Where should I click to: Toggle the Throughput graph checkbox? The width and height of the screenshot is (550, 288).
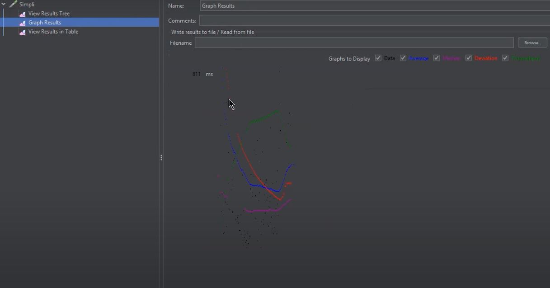pos(505,58)
